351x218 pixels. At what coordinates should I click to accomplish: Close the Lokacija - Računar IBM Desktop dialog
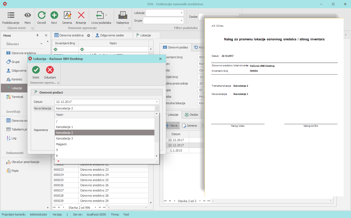[160, 59]
